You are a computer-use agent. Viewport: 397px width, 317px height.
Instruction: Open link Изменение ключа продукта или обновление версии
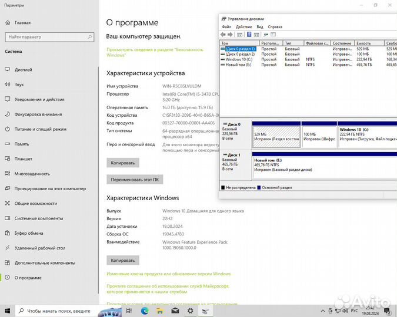coord(169,274)
